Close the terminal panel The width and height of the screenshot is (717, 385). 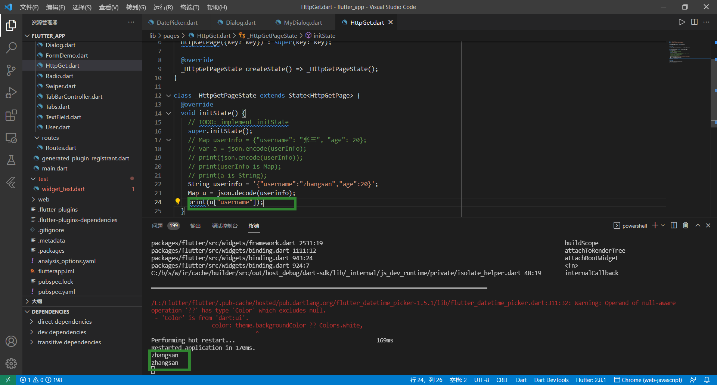click(708, 225)
